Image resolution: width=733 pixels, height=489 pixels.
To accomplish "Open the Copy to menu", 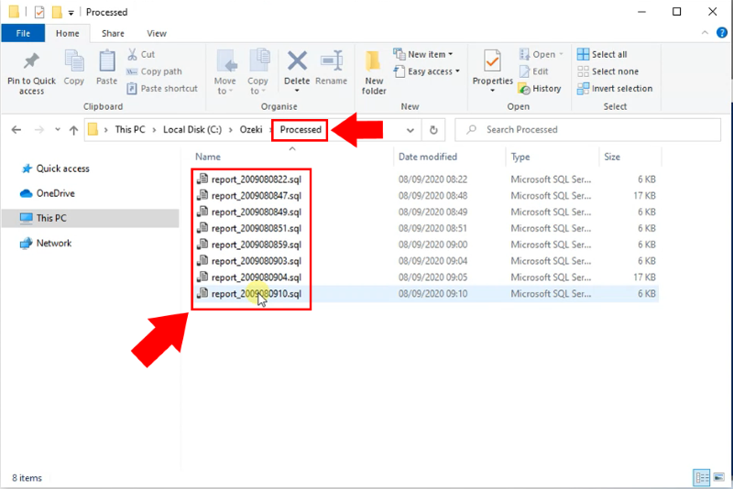I will tap(258, 72).
